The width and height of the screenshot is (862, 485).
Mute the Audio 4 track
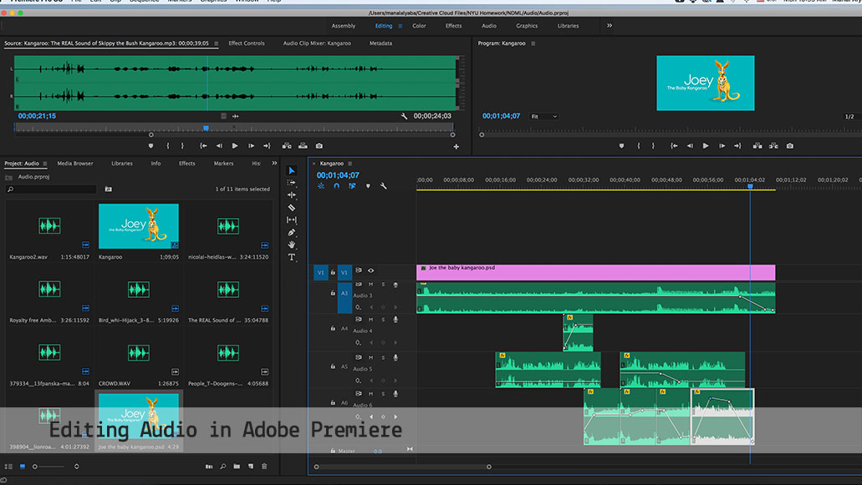[370, 320]
